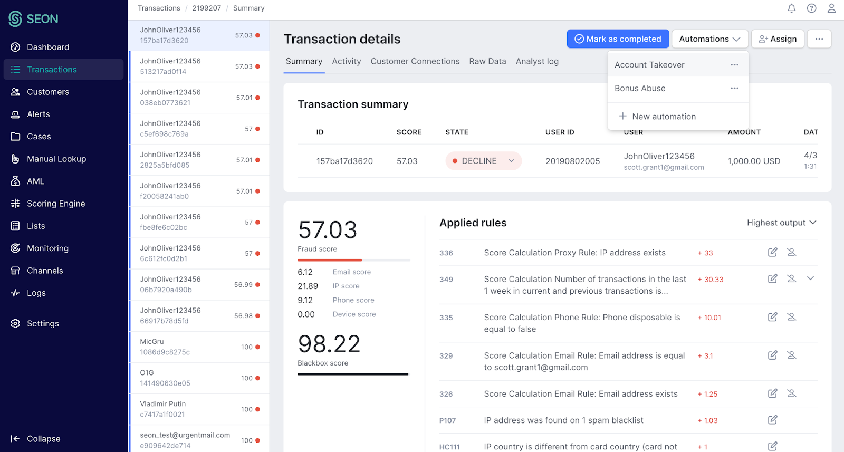Open notifications bell icon
The height and width of the screenshot is (452, 844).
(x=791, y=8)
